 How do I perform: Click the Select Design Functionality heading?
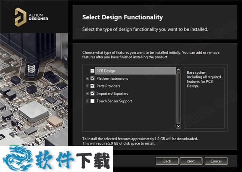coord(122,17)
